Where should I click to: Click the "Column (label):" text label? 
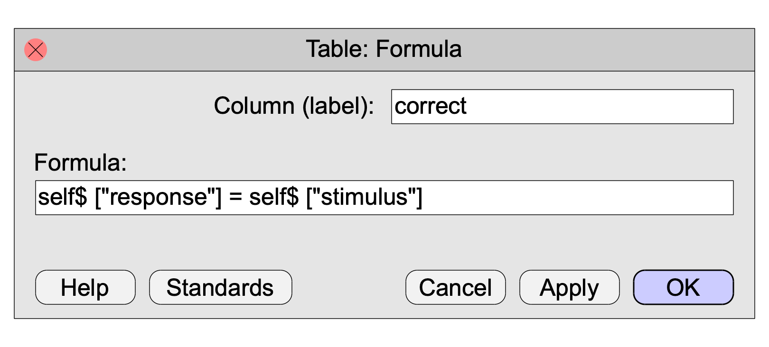pos(293,106)
